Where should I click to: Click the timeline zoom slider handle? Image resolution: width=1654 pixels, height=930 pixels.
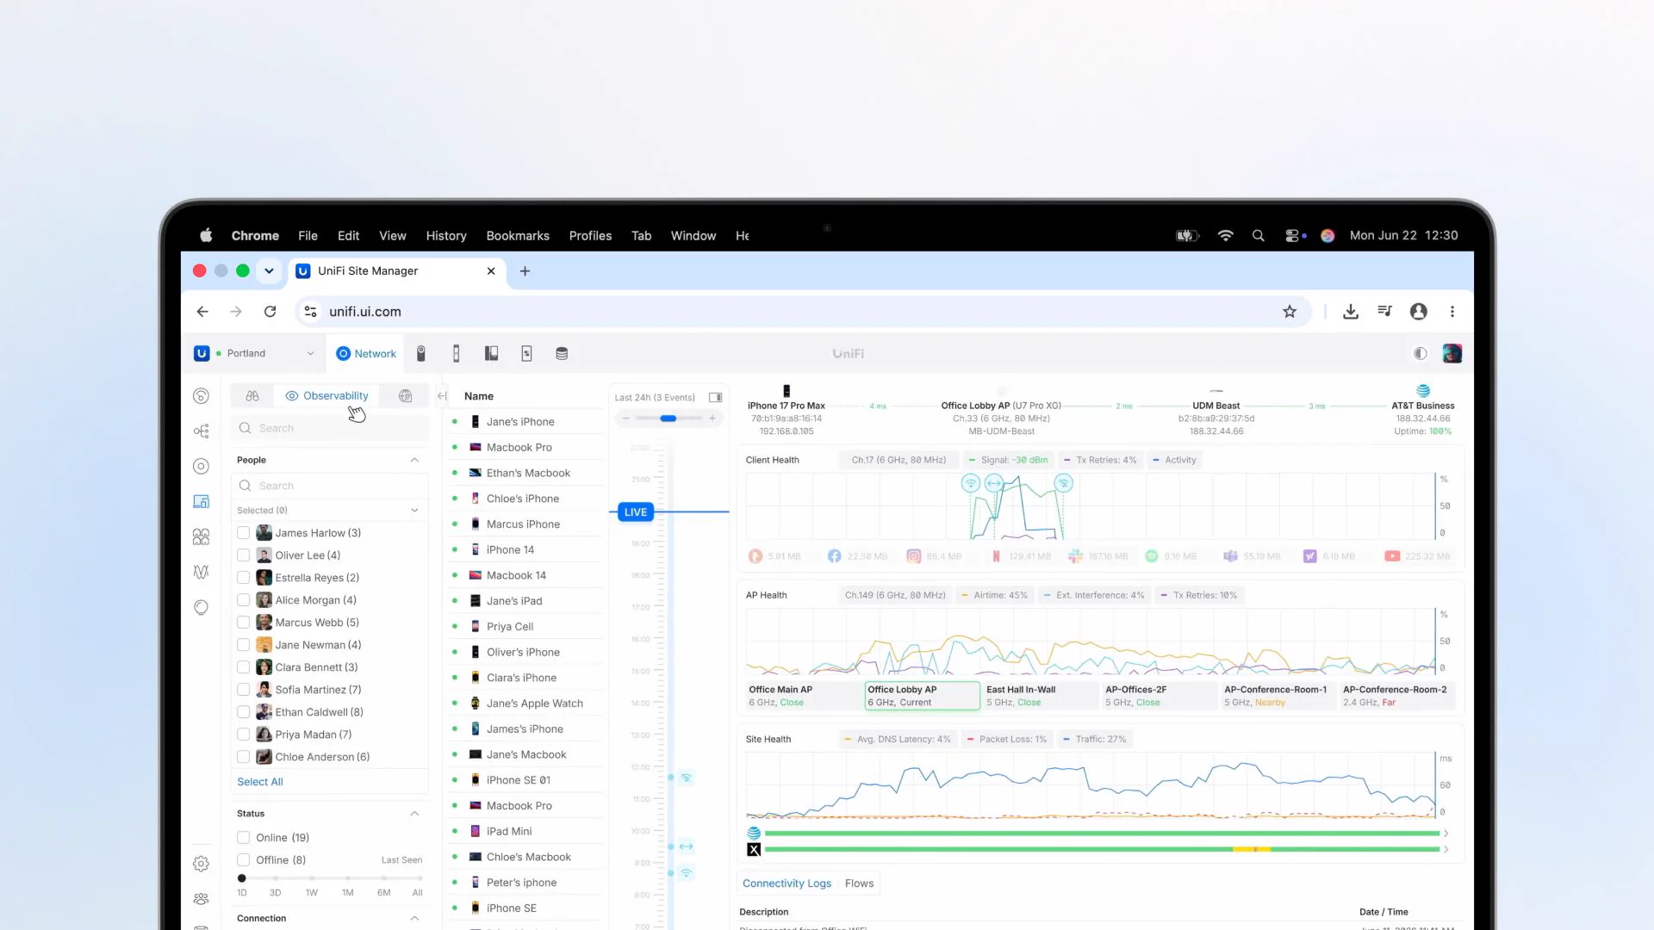(668, 418)
